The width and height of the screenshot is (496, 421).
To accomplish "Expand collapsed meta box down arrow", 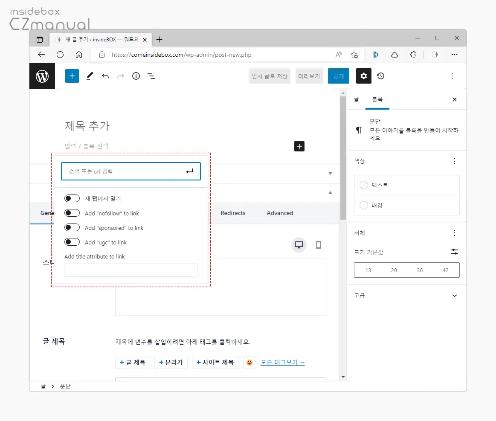I will click(x=330, y=173).
